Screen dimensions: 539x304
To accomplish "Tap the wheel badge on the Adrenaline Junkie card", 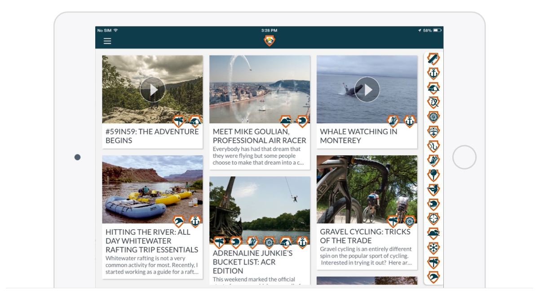I will point(269,243).
